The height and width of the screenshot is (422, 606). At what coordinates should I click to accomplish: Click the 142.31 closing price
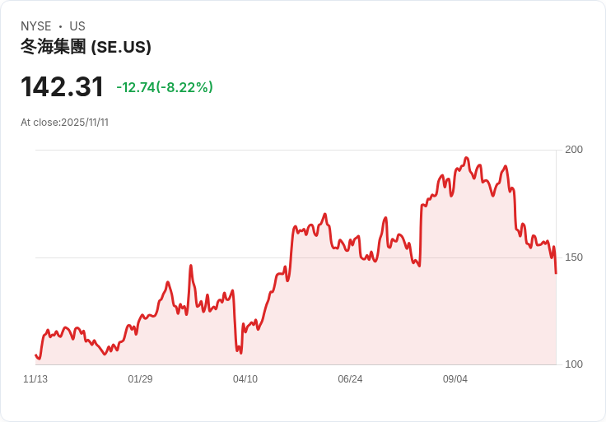pos(62,87)
